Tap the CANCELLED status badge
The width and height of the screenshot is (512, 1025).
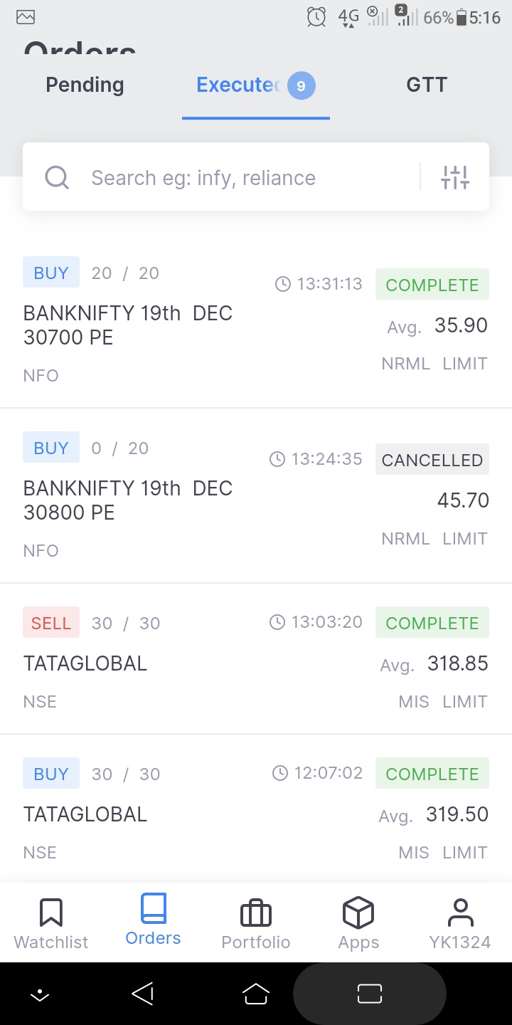tap(432, 460)
